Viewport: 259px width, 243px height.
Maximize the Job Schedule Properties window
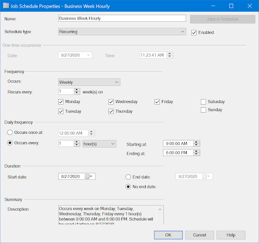(x=231, y=6)
